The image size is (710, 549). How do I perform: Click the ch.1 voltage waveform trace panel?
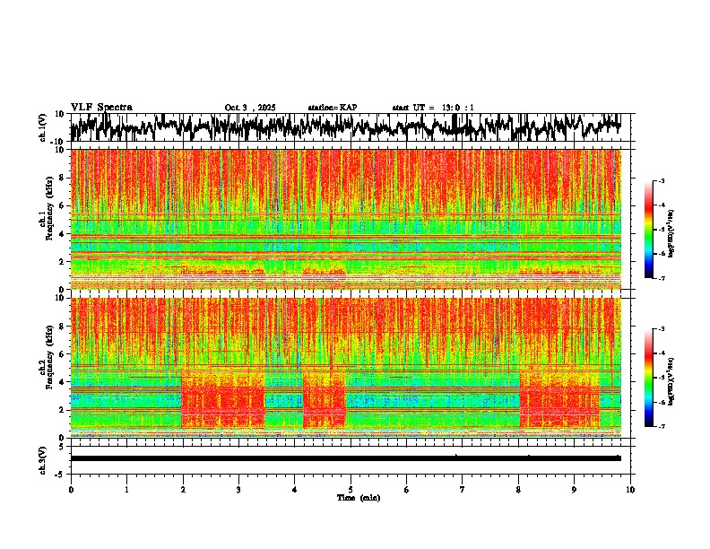(x=351, y=127)
